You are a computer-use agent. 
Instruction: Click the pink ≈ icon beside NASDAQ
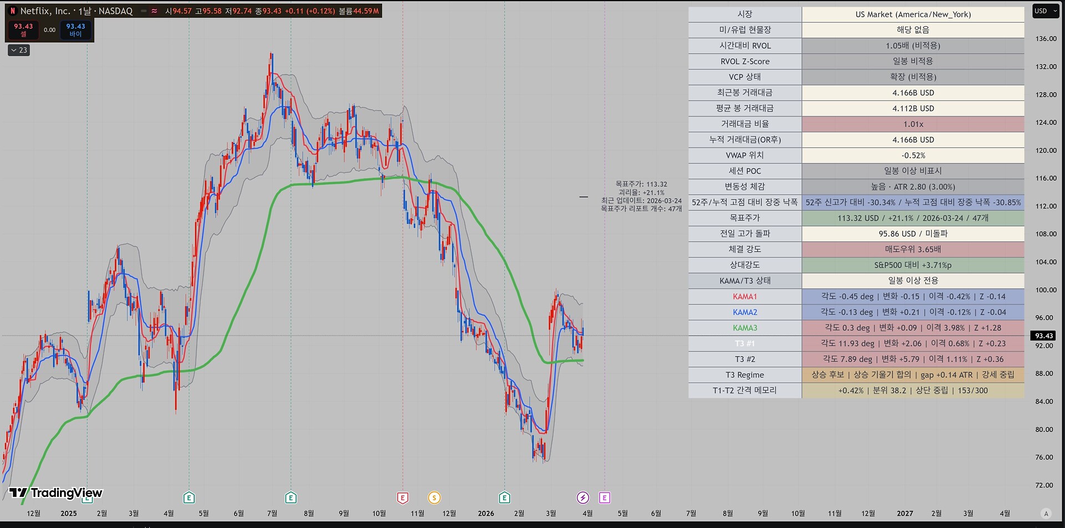click(x=154, y=11)
